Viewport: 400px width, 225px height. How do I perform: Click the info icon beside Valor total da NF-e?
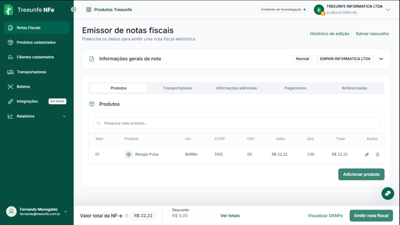[126, 216]
